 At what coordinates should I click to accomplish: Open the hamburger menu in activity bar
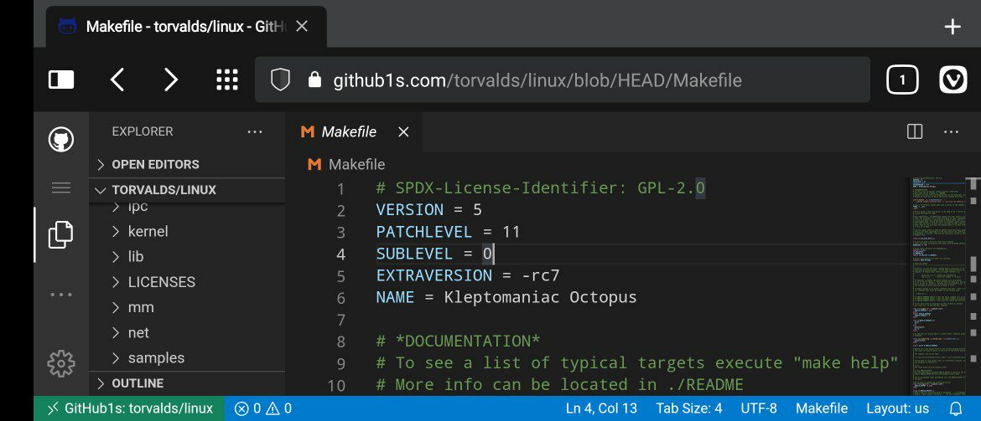click(x=60, y=188)
